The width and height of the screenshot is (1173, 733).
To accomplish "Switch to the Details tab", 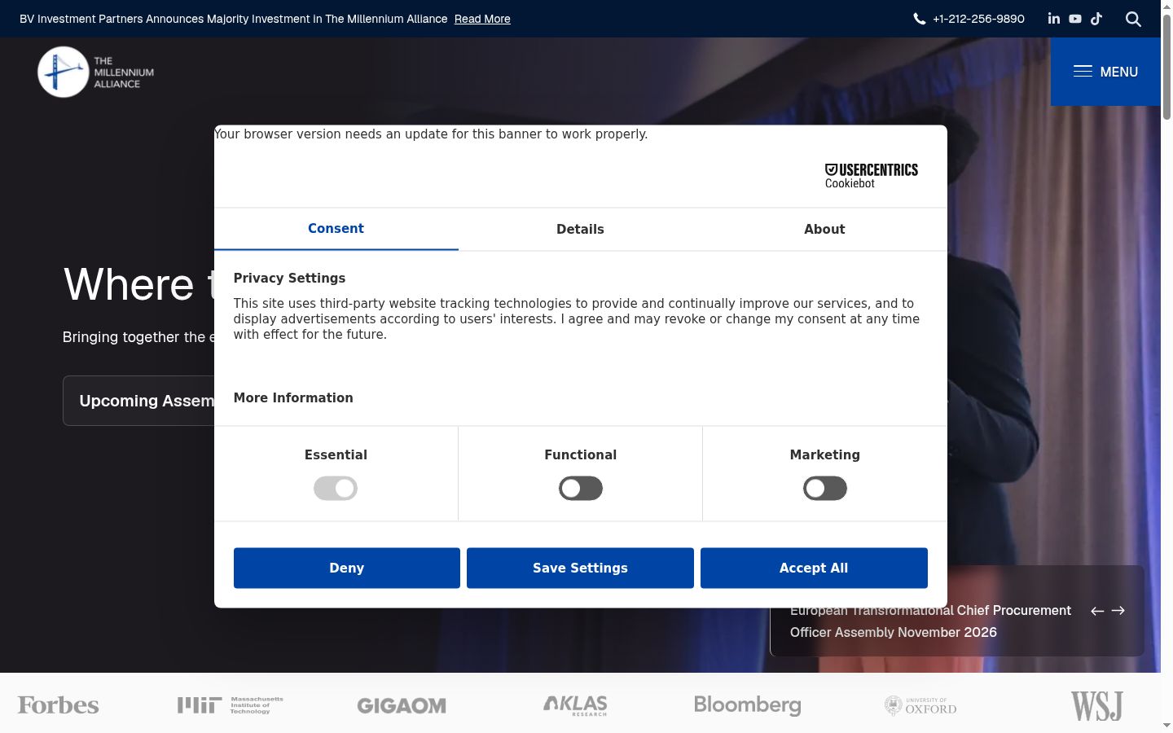I will click(581, 229).
